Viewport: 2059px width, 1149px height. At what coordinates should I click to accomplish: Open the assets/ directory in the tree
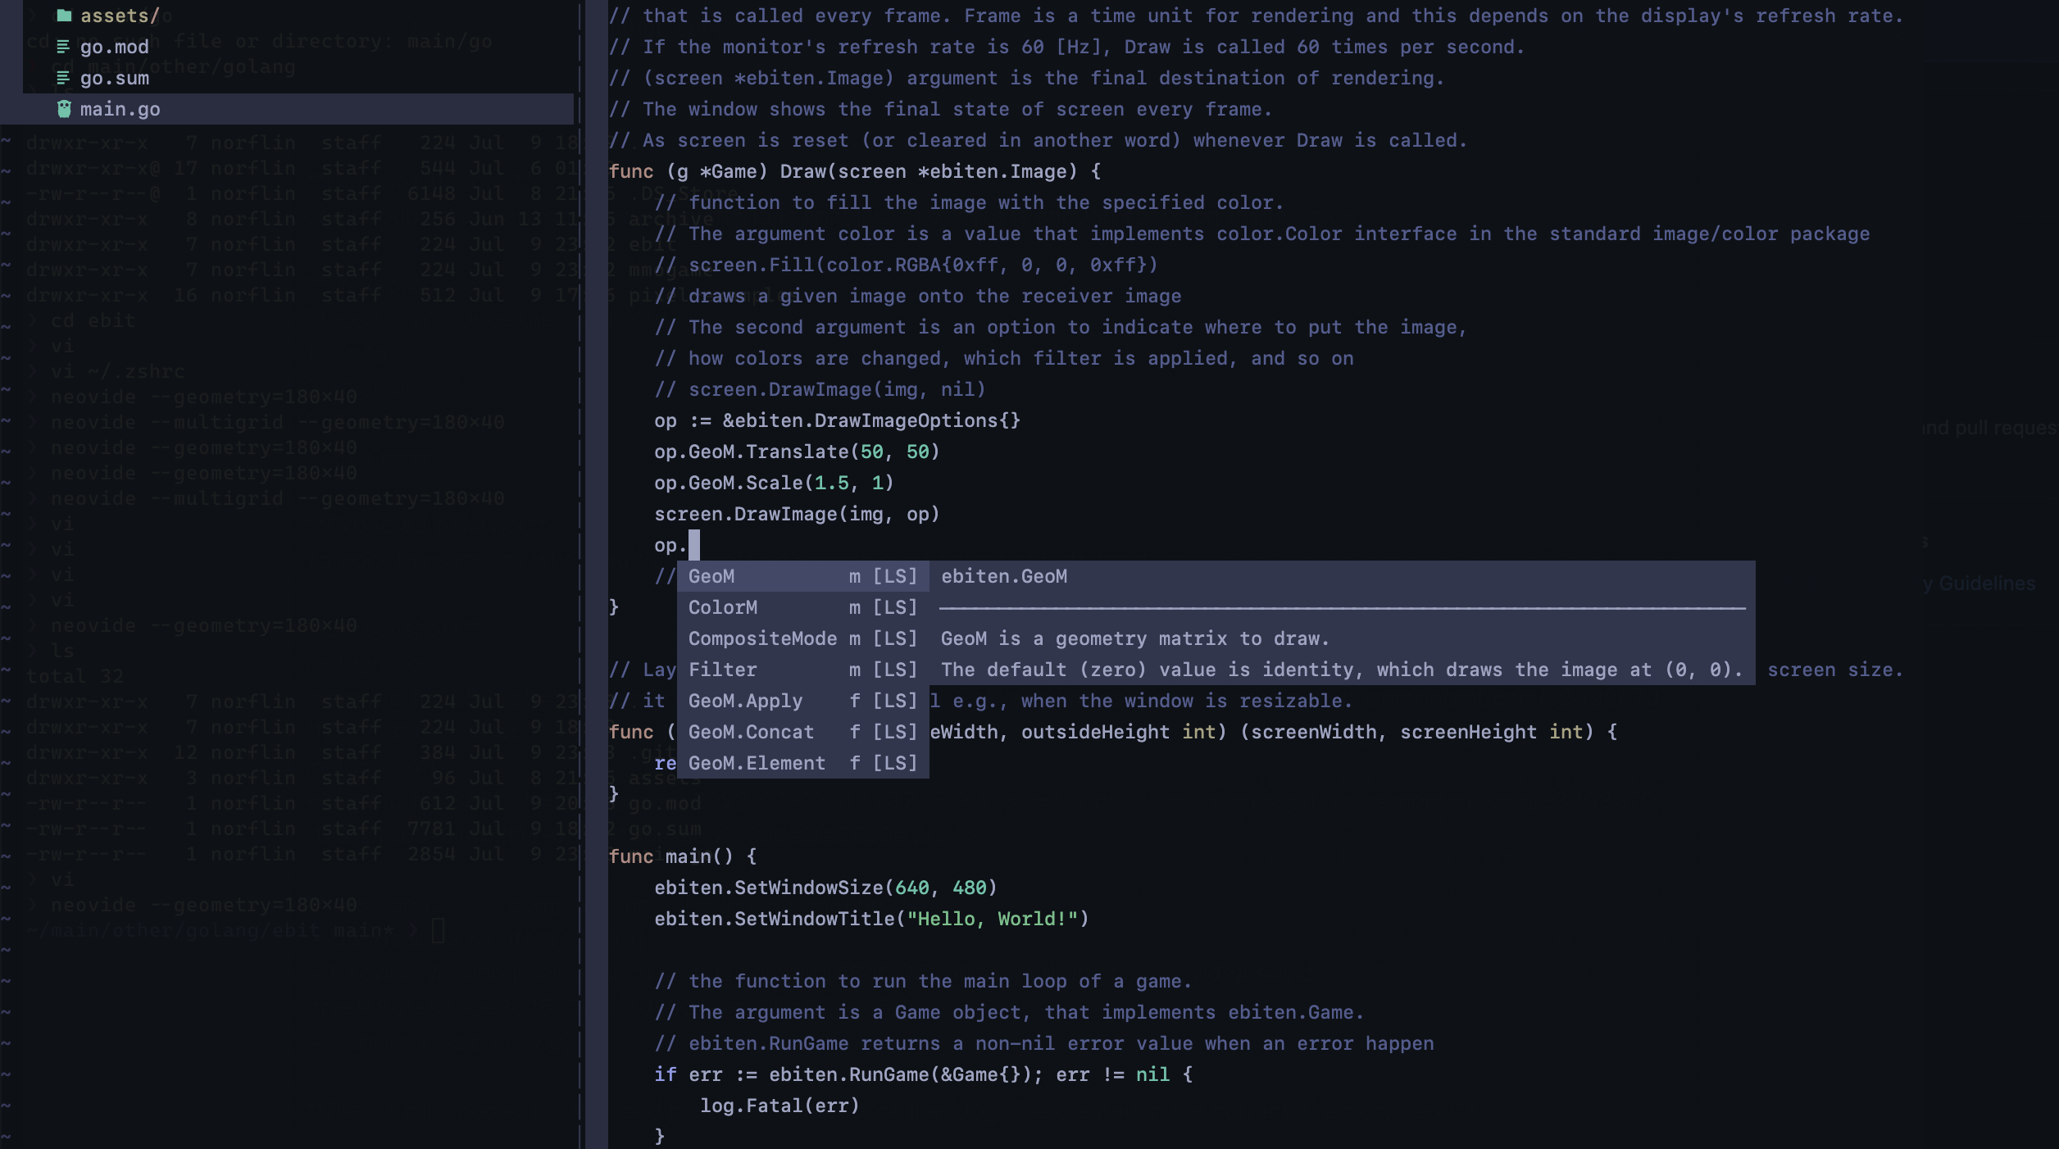click(x=117, y=15)
